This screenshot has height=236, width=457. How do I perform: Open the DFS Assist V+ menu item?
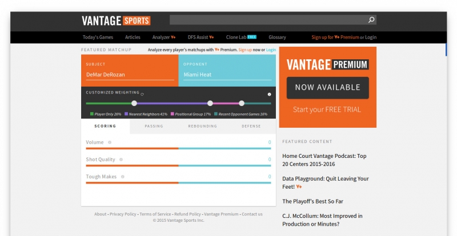201,37
